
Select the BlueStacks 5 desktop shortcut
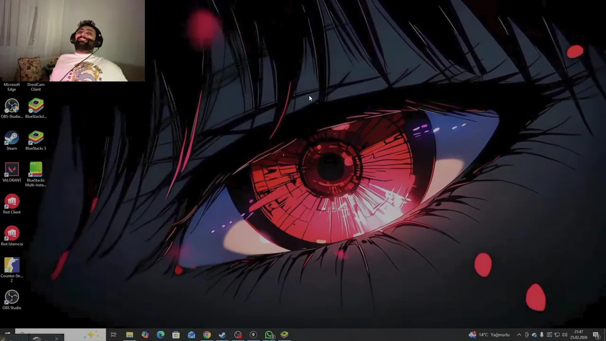click(x=36, y=141)
